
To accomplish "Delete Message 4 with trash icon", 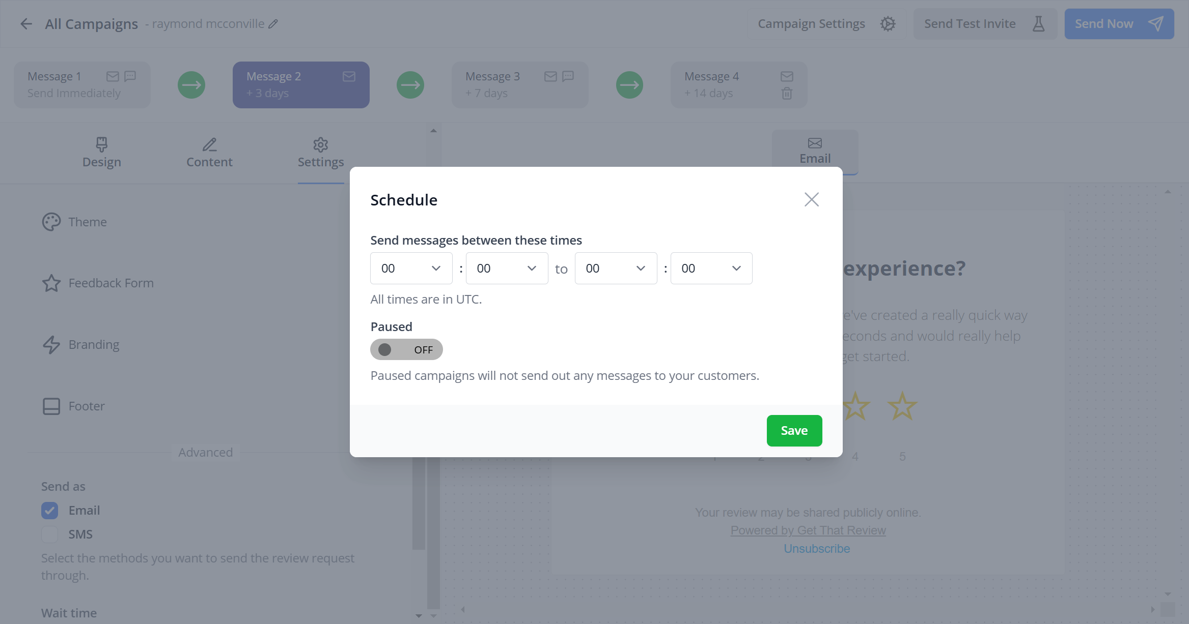I will [x=787, y=94].
